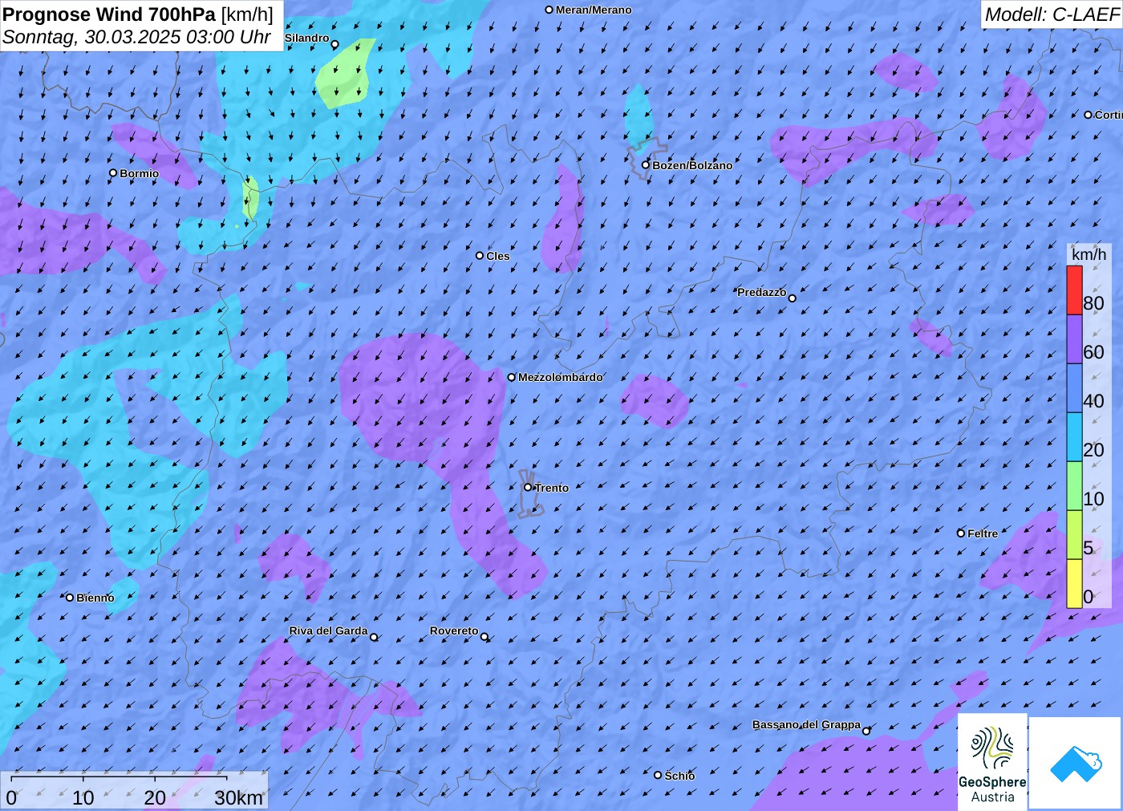The width and height of the screenshot is (1123, 811).
Task: Select the purple 60–80 km/h legend swatch
Action: coord(1074,339)
